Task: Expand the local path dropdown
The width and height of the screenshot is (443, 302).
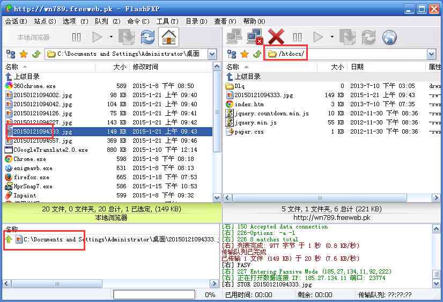Action: (x=212, y=54)
